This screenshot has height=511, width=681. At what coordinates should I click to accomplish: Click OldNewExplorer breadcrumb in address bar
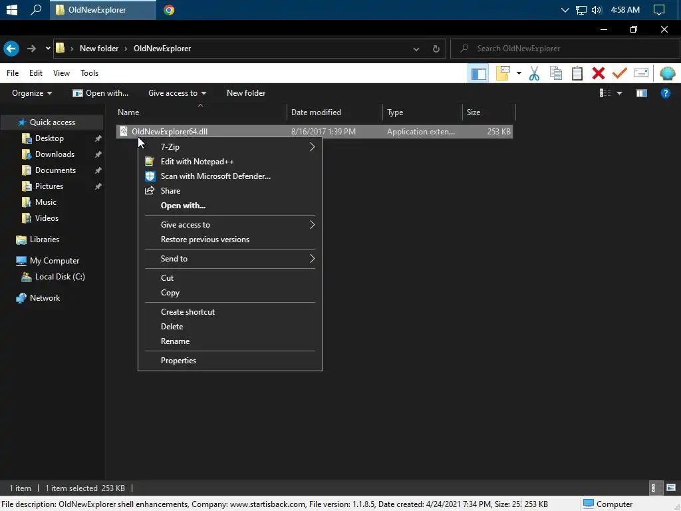click(162, 48)
